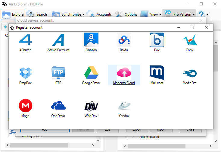This screenshot has height=152, width=221.
Task: Close the Cloud servers accounts dialog
Action: pyautogui.click(x=201, y=21)
